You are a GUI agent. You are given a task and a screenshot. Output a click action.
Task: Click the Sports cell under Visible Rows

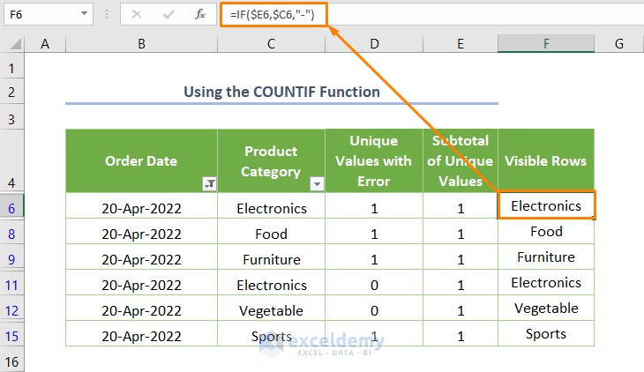coord(546,334)
